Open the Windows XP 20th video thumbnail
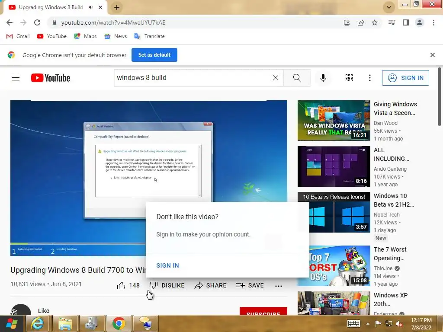 (334, 303)
